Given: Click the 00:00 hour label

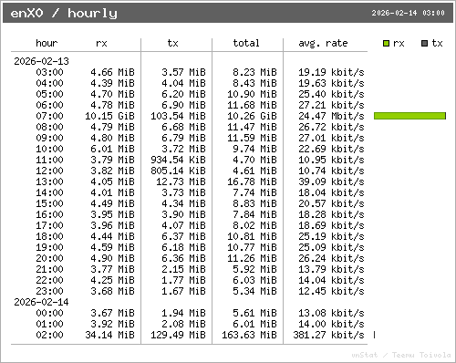Looking at the screenshot, I should [49, 313].
